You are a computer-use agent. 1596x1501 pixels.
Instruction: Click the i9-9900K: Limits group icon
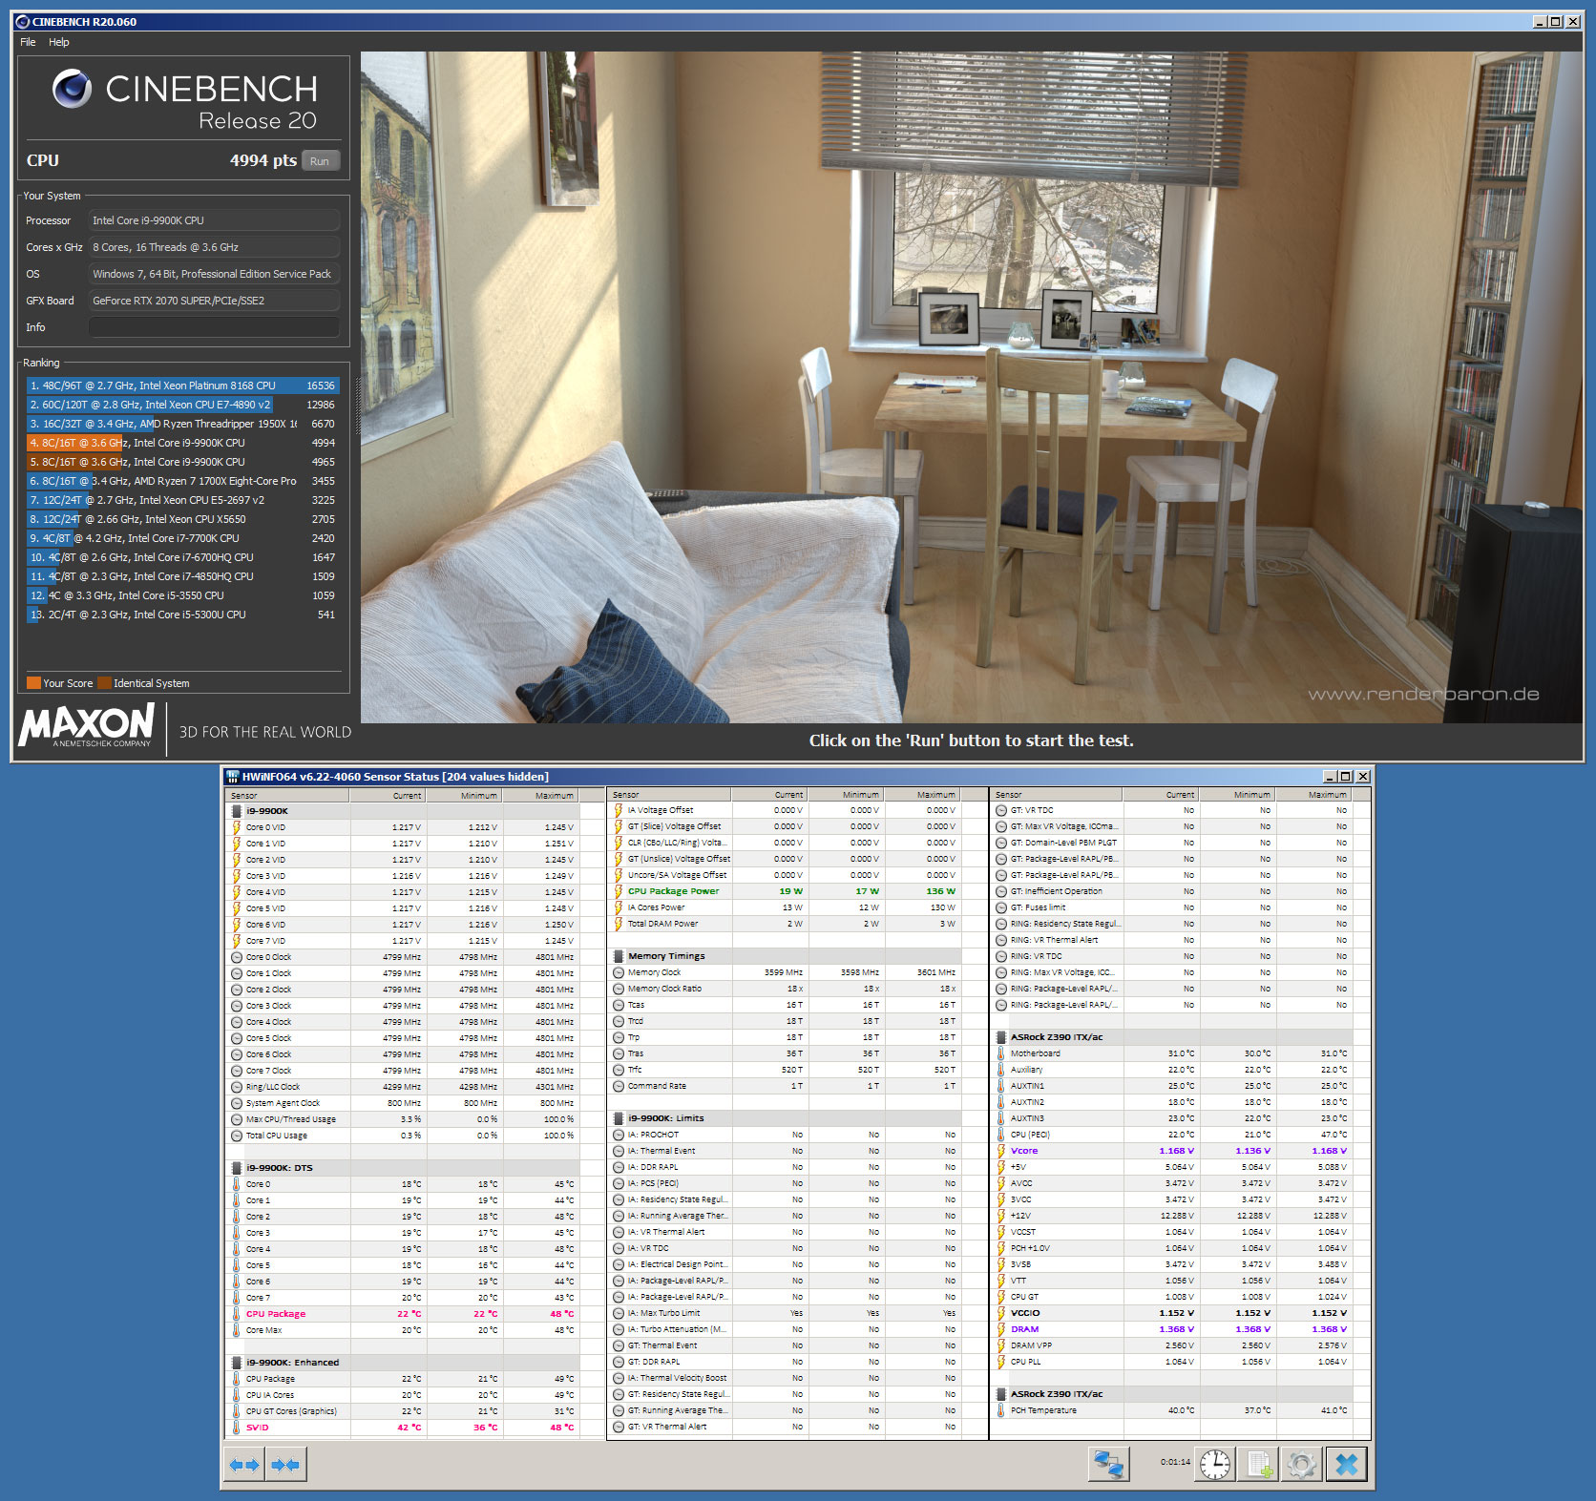pyautogui.click(x=619, y=1118)
